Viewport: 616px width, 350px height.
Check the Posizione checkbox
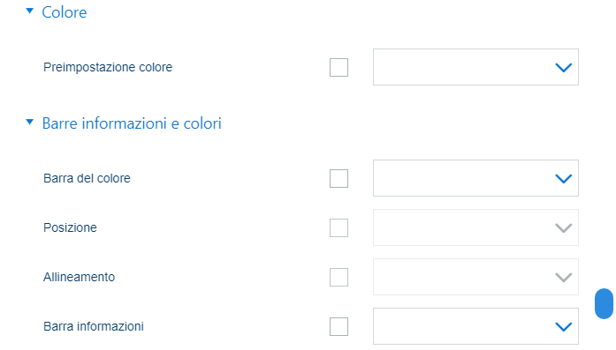338,227
